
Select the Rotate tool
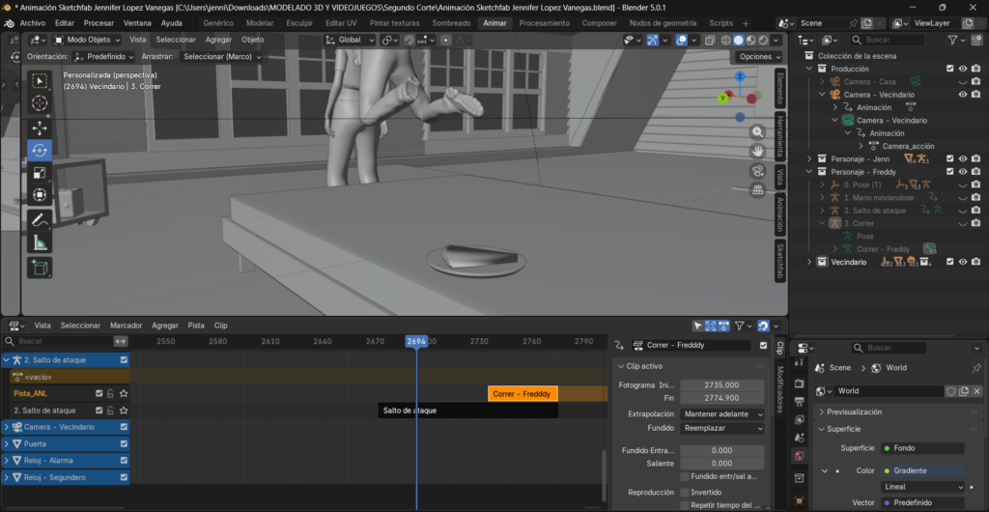point(40,151)
